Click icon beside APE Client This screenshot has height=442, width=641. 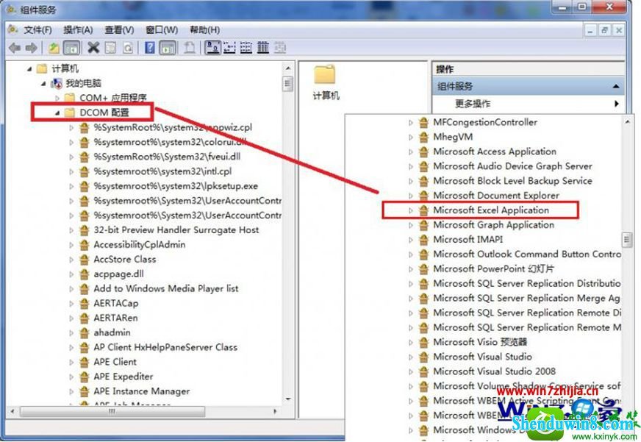tap(85, 362)
